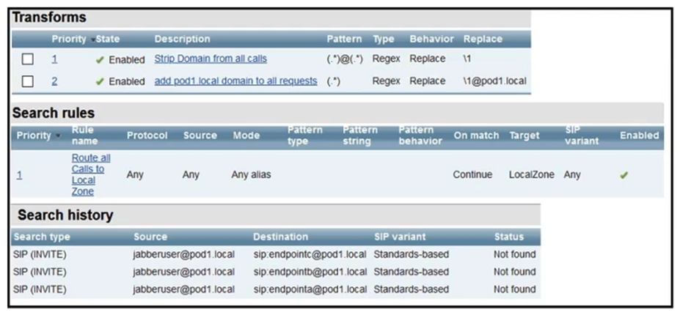680x315 pixels.
Task: Click the Target column header
Action: pyautogui.click(x=526, y=136)
